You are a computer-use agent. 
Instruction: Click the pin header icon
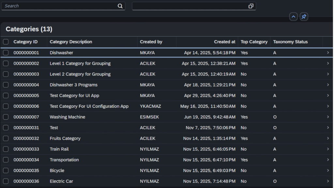(x=304, y=17)
